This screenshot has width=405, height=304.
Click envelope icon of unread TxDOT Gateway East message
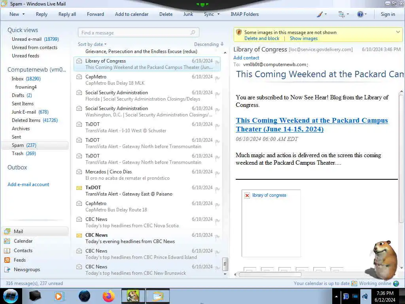point(79,188)
